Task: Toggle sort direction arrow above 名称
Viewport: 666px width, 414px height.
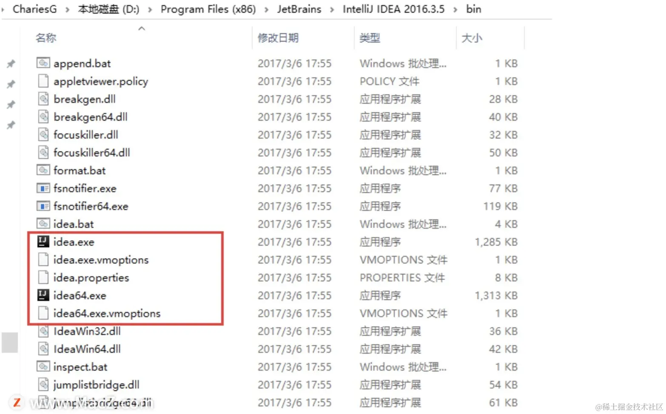Action: (142, 28)
